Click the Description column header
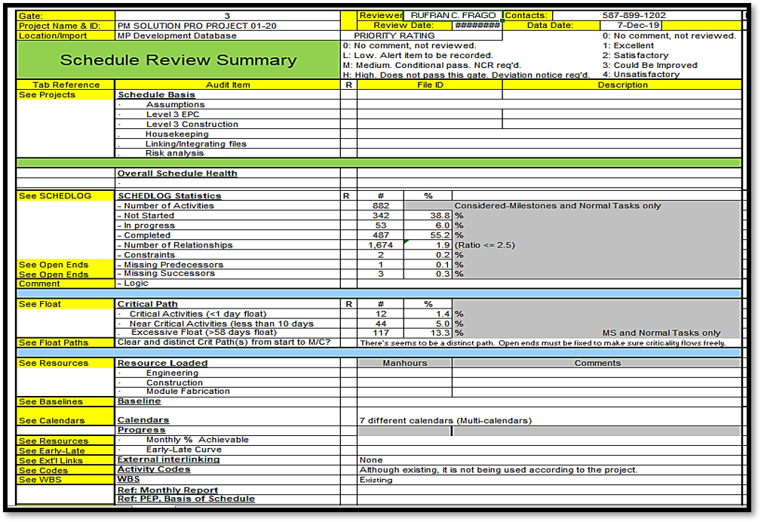The width and height of the screenshot is (761, 522). 622,84
